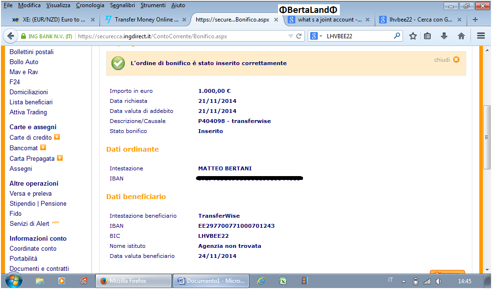Bookmark this page with the star icon
Image resolution: width=492 pixels, height=289 pixels.
coord(413,36)
